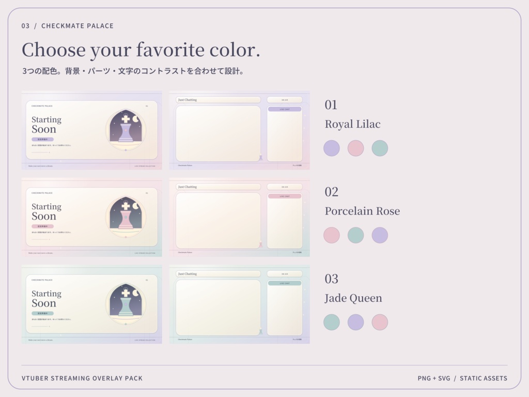Click the "03 / CHECKMATE PALACE" header label

point(68,26)
